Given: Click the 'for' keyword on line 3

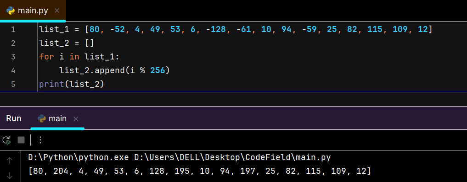Looking at the screenshot, I should tap(46, 57).
